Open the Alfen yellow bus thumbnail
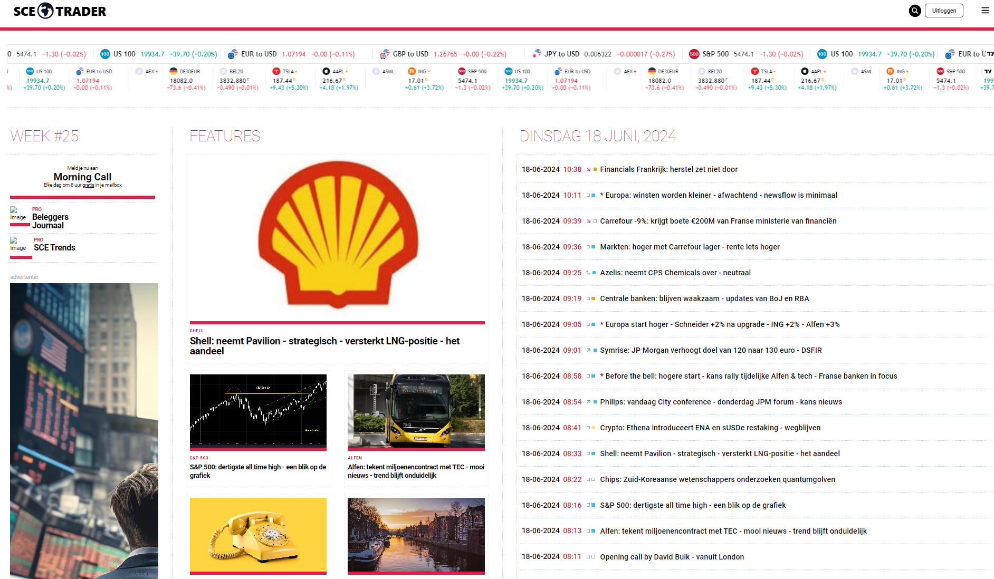 [416, 411]
